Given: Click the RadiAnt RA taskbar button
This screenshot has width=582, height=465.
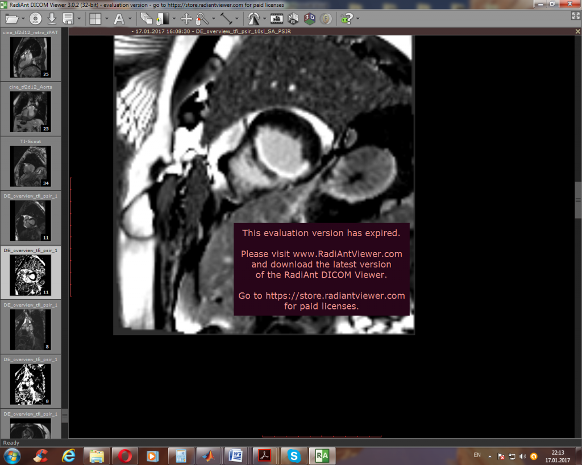Looking at the screenshot, I should tap(322, 456).
